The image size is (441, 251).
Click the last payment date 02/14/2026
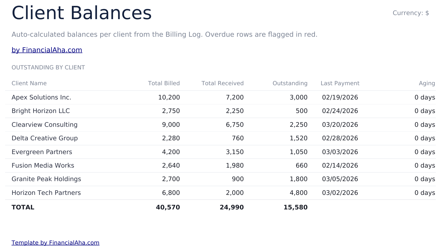(x=340, y=166)
